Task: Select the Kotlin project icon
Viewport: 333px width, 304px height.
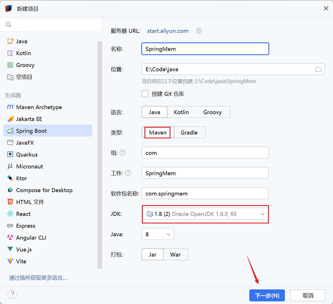Action: [x=10, y=53]
